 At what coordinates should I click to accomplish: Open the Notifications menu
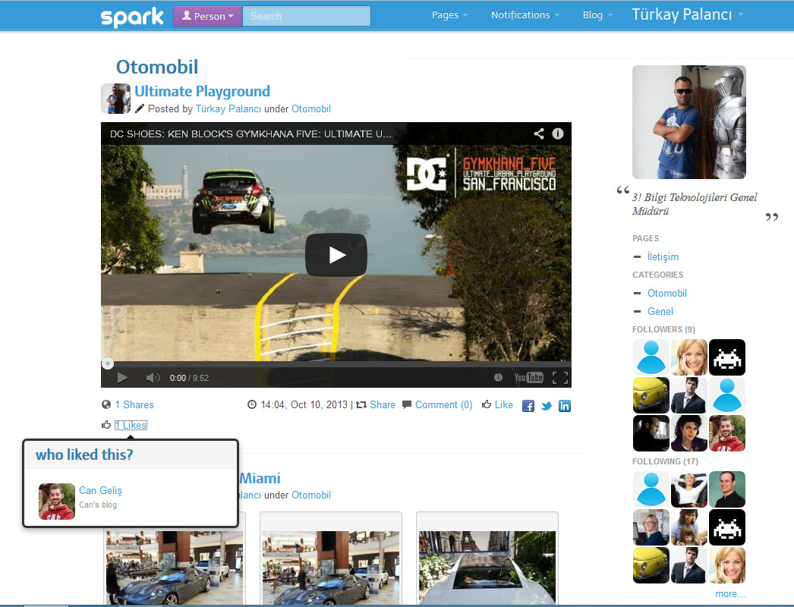point(525,15)
